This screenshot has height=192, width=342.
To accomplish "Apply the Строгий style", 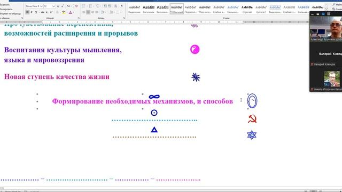I will [x=247, y=9].
